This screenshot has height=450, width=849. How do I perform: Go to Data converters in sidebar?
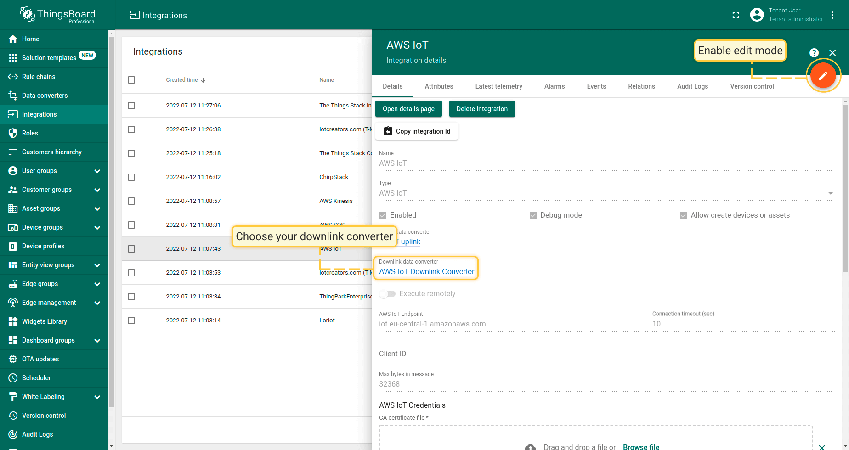pos(45,96)
